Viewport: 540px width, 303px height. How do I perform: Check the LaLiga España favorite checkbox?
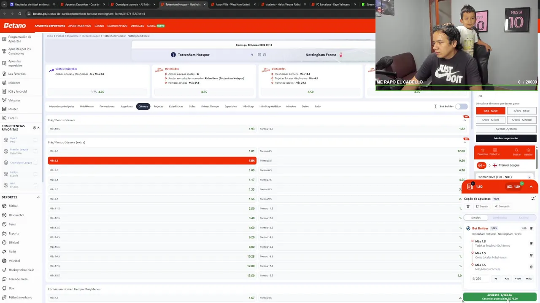click(x=35, y=174)
